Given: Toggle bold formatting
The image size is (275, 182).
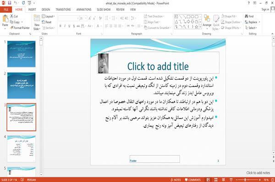Looking at the screenshot, I should coord(60,26).
